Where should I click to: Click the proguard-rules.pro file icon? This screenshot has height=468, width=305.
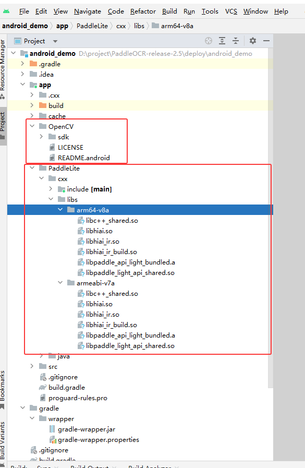[x=43, y=398]
